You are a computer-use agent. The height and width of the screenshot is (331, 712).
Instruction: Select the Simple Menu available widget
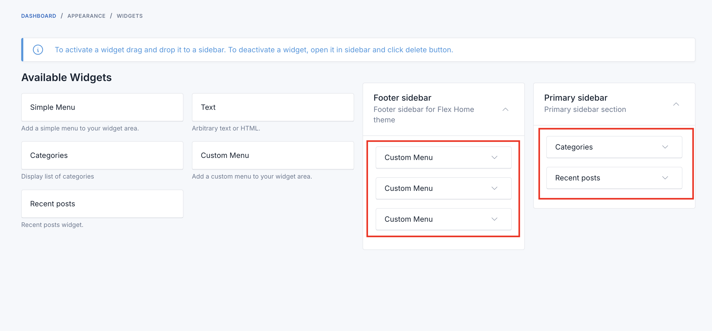point(102,107)
